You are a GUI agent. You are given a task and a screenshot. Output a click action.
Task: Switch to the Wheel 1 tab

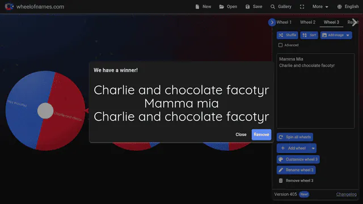coord(284,23)
